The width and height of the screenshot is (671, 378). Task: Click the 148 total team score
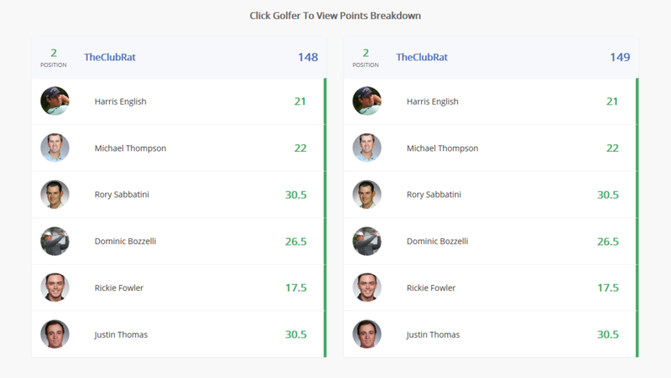308,57
